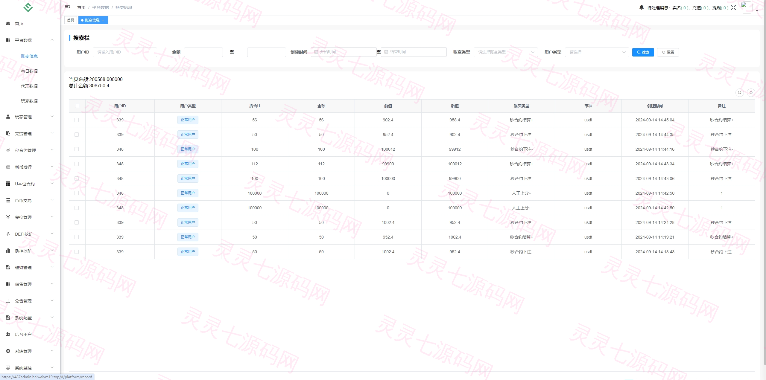Click the 质押挖矿 bar chart icon
The width and height of the screenshot is (766, 380).
click(8, 251)
